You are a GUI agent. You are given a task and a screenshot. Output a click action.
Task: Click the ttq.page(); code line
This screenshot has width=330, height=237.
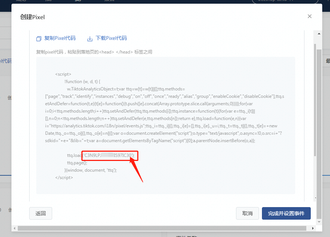77,163
